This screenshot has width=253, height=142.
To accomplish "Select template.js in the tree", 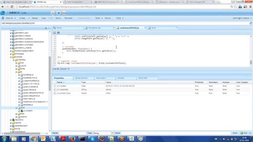I will pyautogui.click(x=28, y=105).
